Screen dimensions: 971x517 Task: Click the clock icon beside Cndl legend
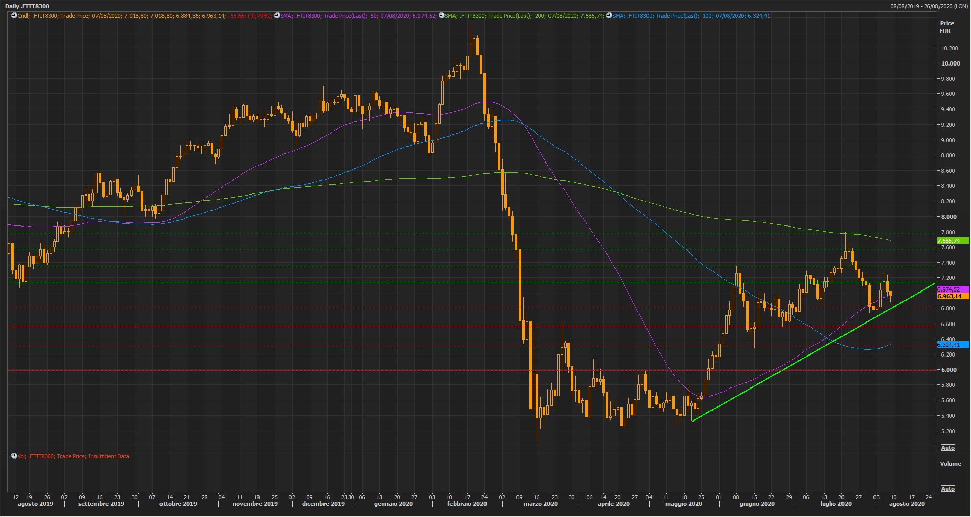tap(14, 16)
